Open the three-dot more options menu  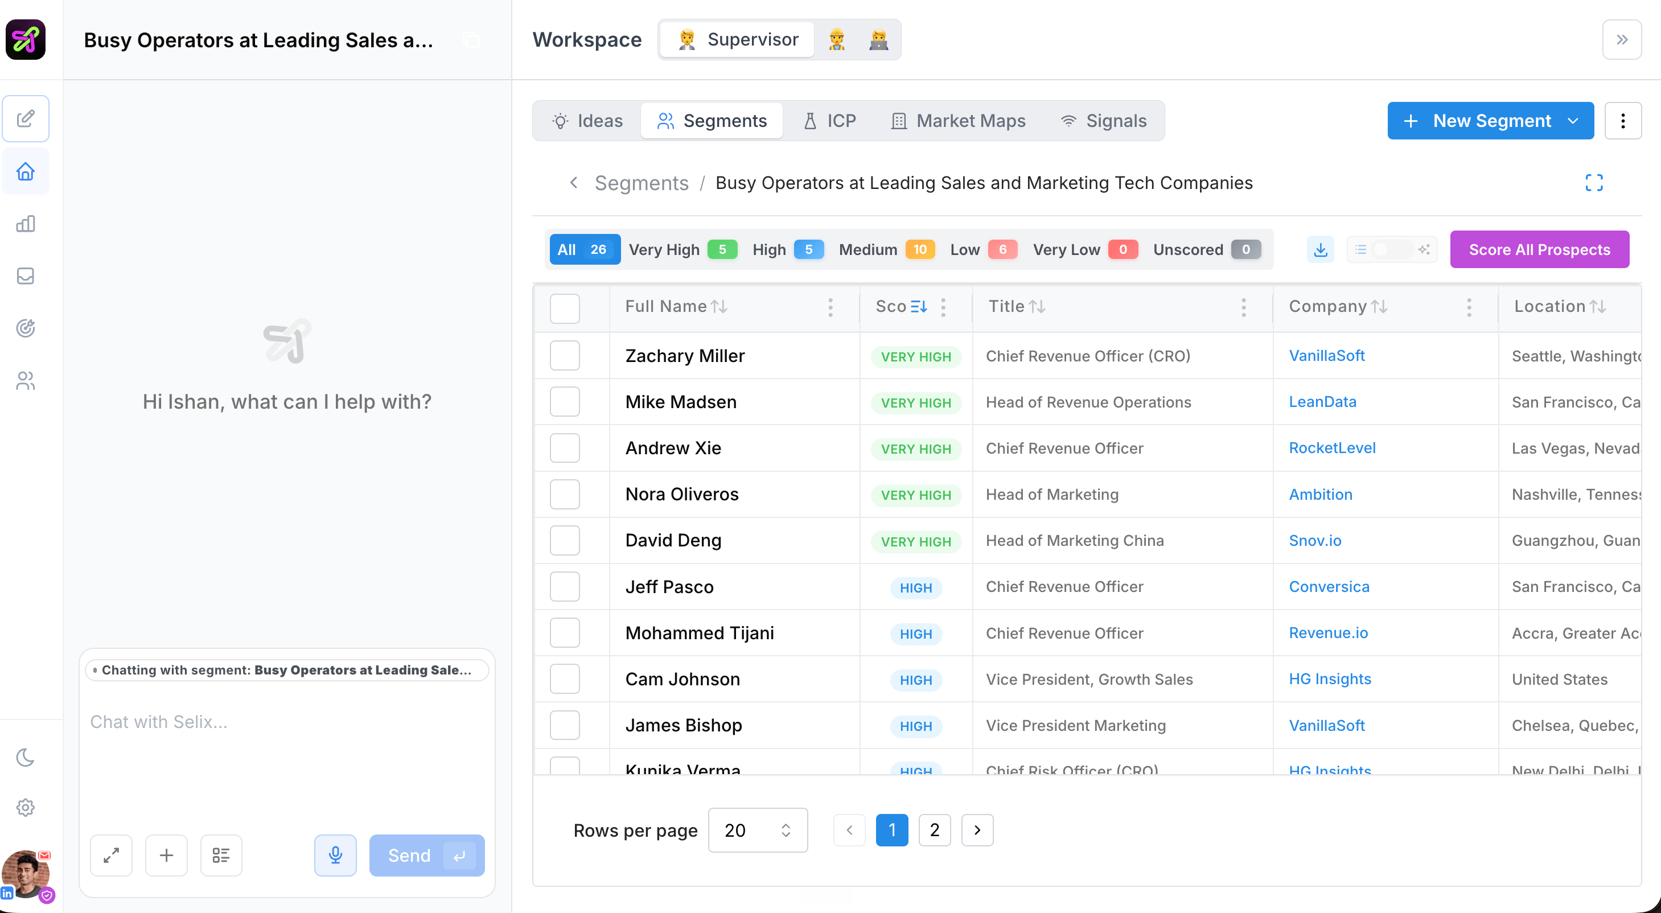click(1622, 121)
